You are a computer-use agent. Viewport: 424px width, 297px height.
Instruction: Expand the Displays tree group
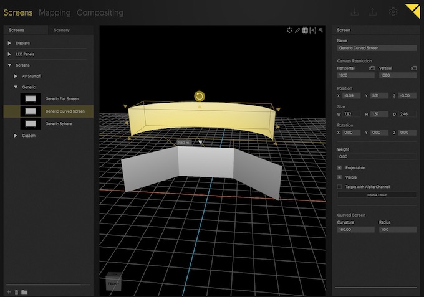coord(9,43)
